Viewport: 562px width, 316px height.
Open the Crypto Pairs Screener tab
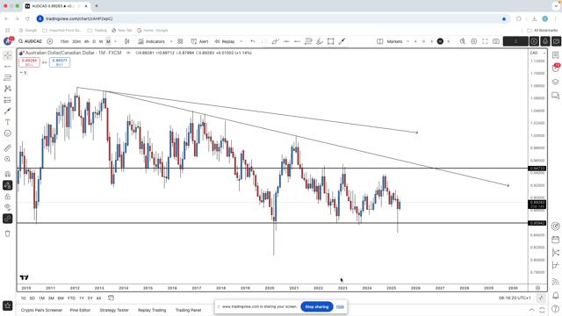[41, 310]
